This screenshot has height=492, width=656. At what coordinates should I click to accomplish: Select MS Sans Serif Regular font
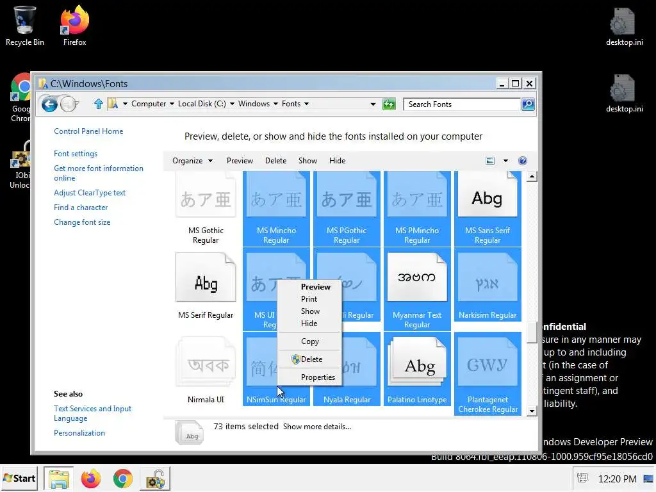tap(488, 208)
